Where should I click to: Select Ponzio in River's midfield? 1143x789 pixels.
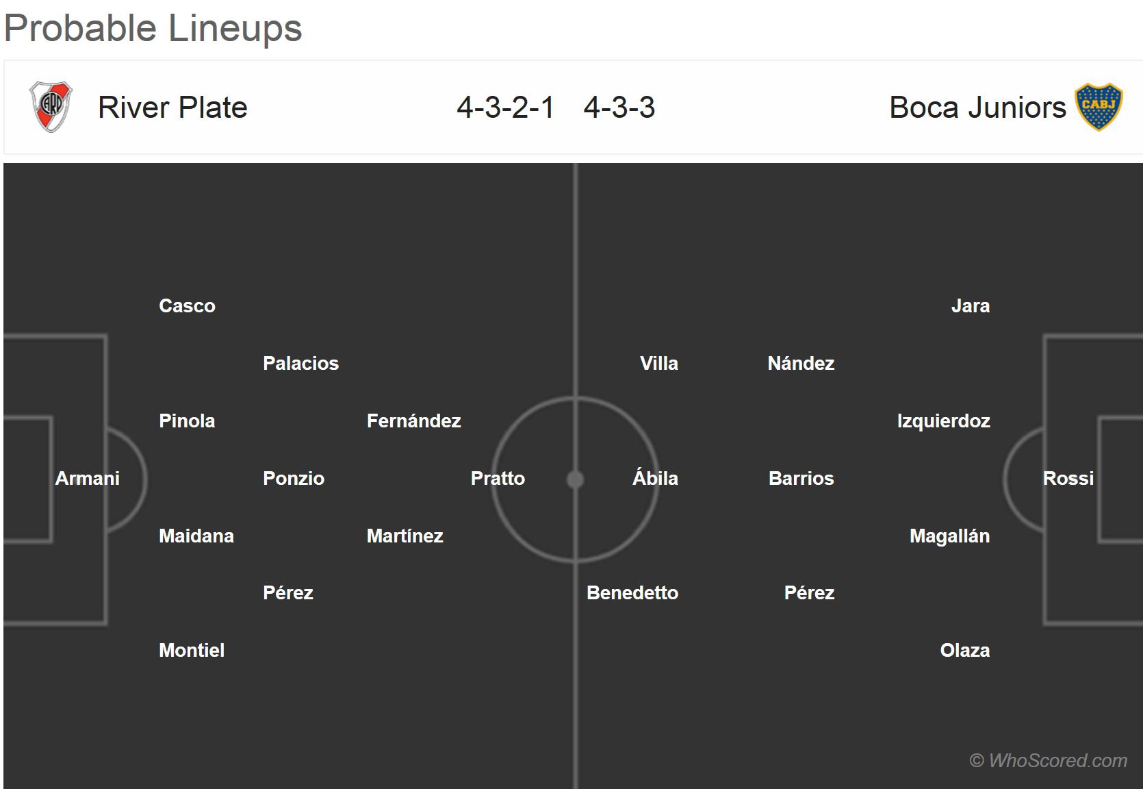tap(294, 478)
